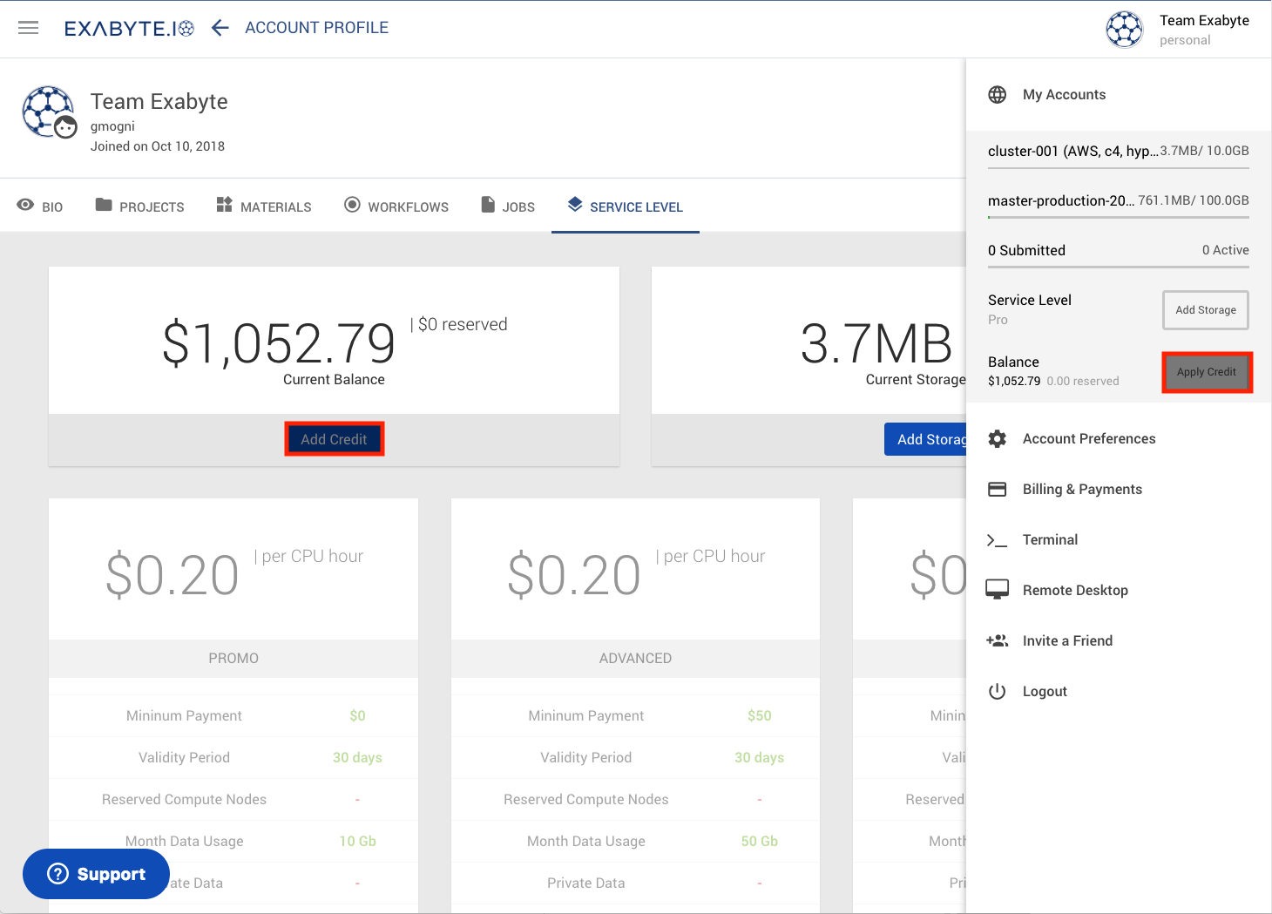Open Billing & Payments card item
This screenshot has height=914, width=1272.
point(1081,490)
